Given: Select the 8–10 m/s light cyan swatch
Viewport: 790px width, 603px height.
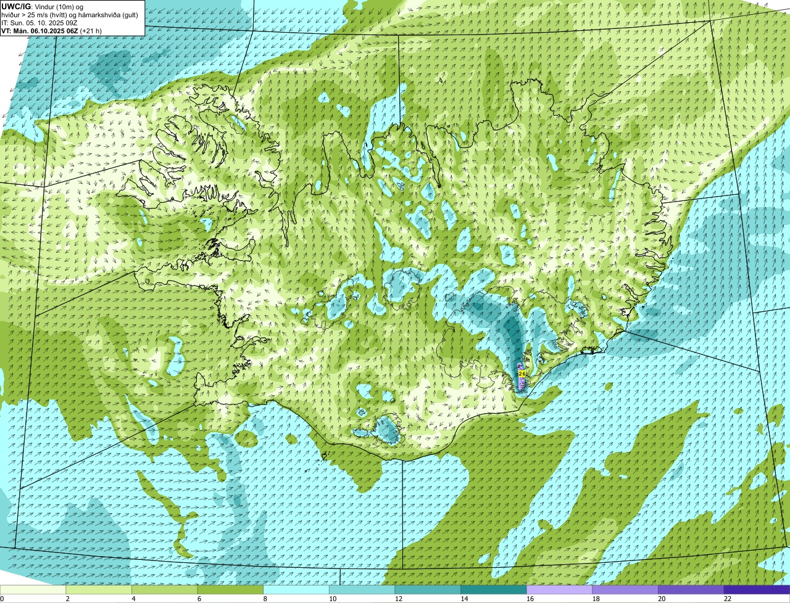Looking at the screenshot, I should (x=296, y=589).
